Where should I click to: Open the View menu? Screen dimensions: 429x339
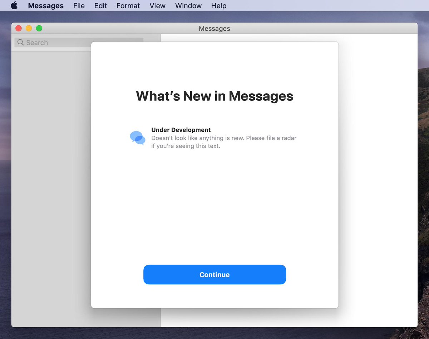(157, 6)
